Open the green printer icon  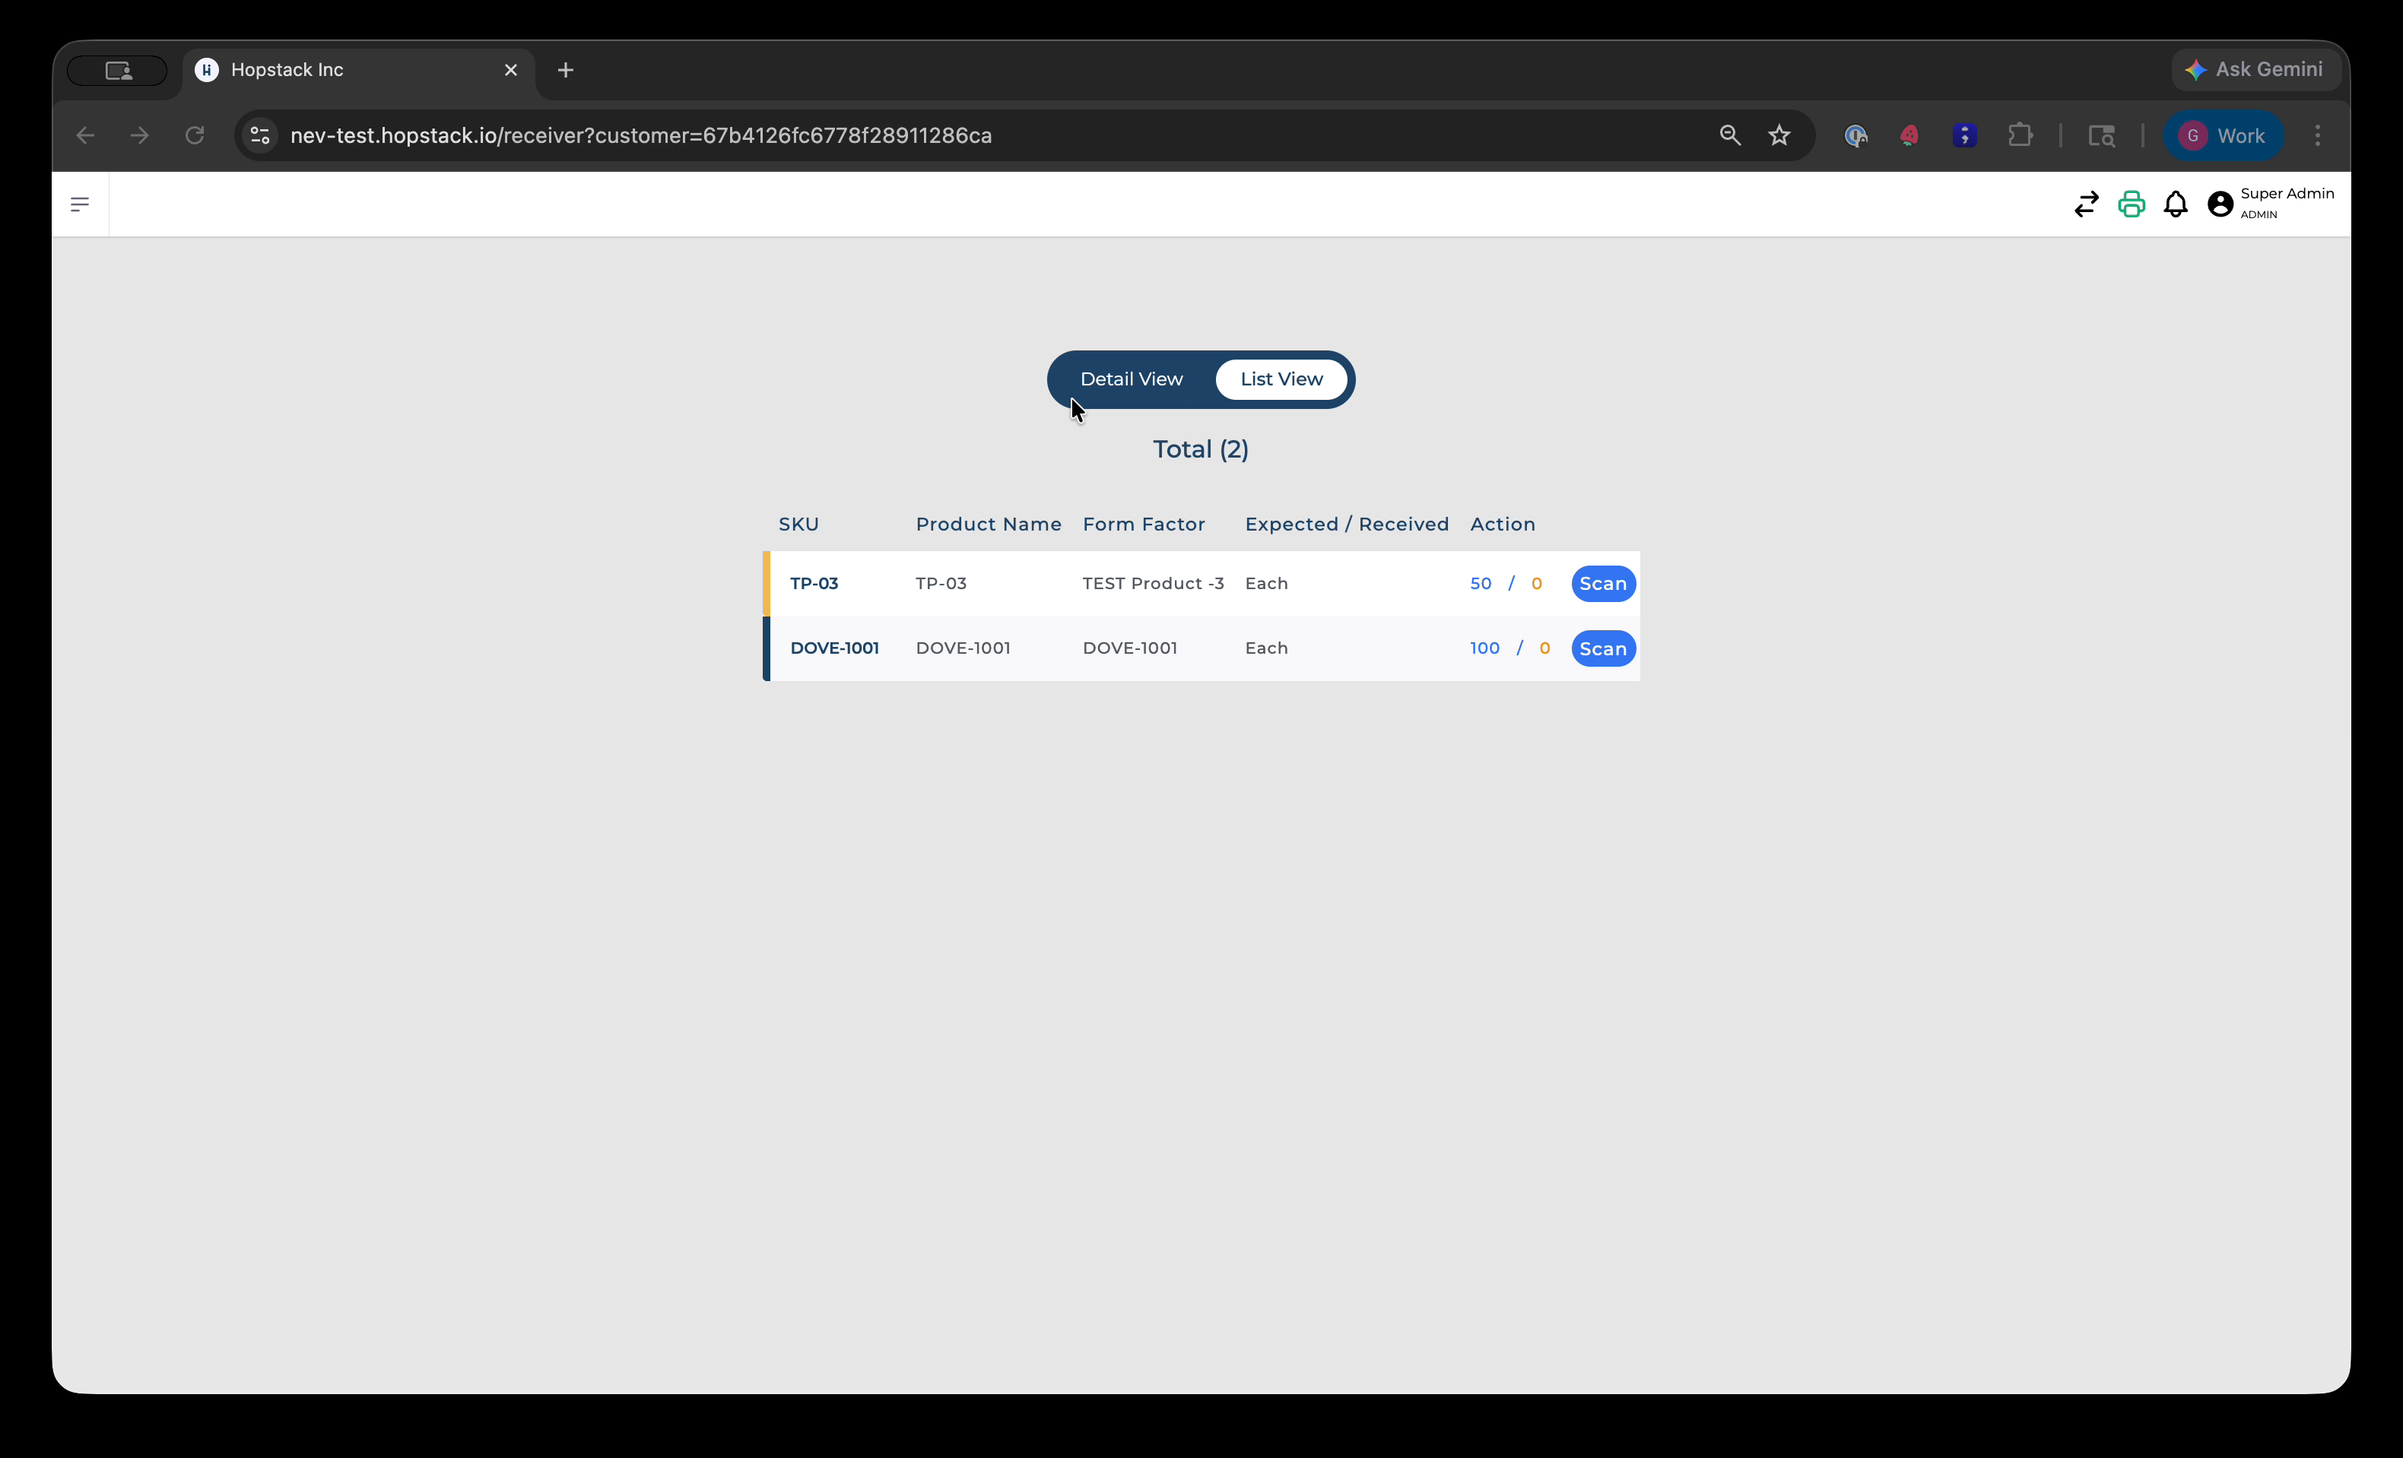(2131, 204)
